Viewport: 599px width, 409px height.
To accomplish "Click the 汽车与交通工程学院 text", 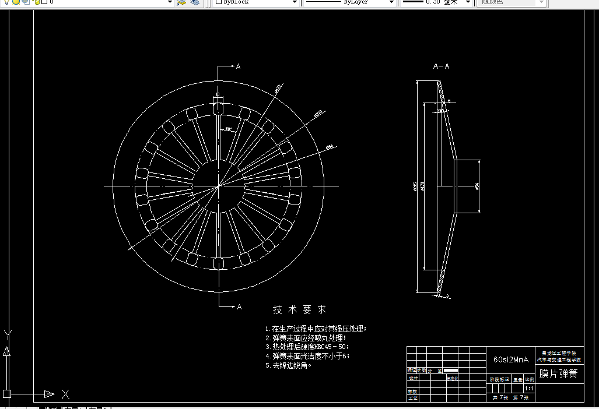I will [559, 360].
